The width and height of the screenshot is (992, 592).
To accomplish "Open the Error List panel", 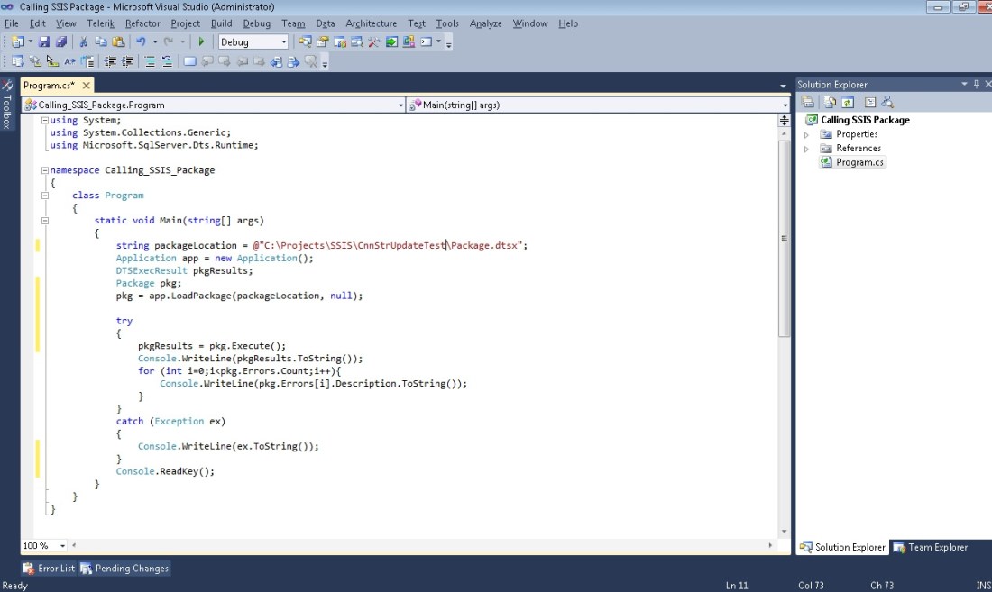I will (49, 569).
